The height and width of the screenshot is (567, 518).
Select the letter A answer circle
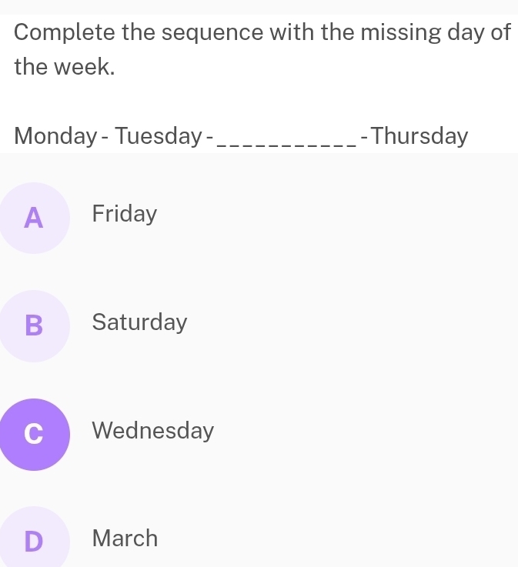click(x=34, y=218)
